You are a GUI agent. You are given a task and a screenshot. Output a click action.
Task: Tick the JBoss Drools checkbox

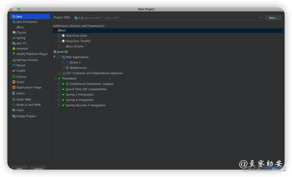coord(59,46)
